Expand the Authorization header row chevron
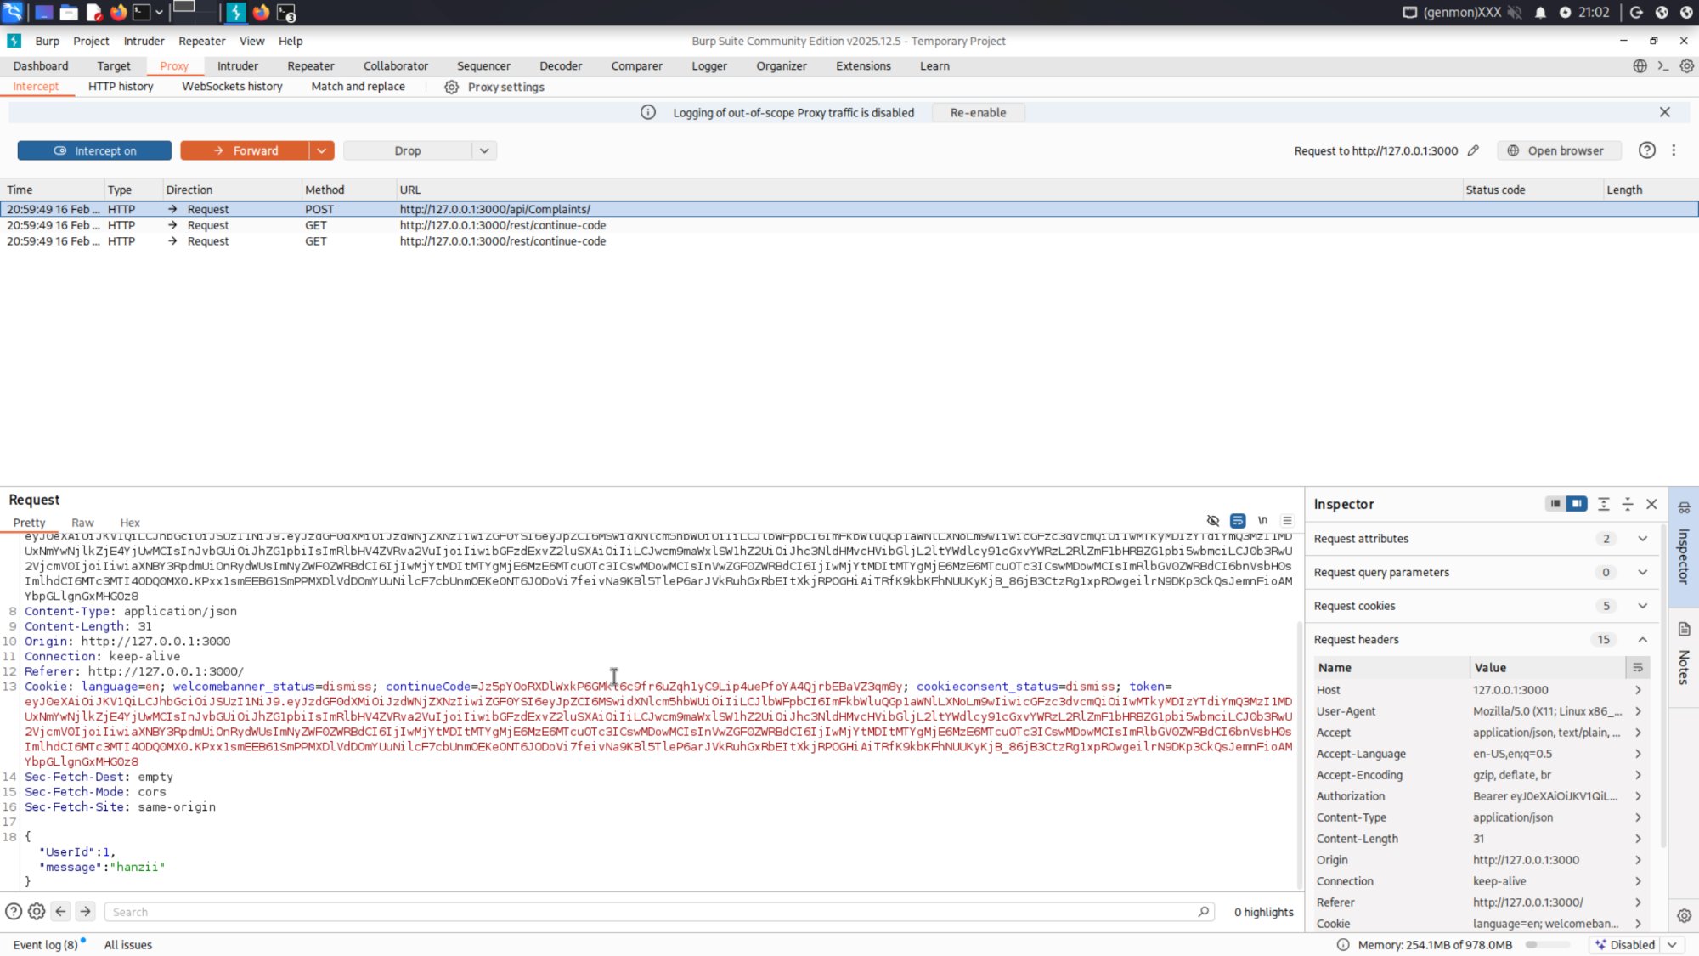Image resolution: width=1699 pixels, height=956 pixels. point(1638,796)
